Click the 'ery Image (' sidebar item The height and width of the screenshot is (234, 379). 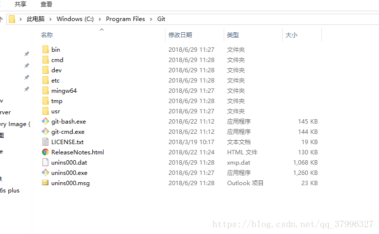click(15, 124)
